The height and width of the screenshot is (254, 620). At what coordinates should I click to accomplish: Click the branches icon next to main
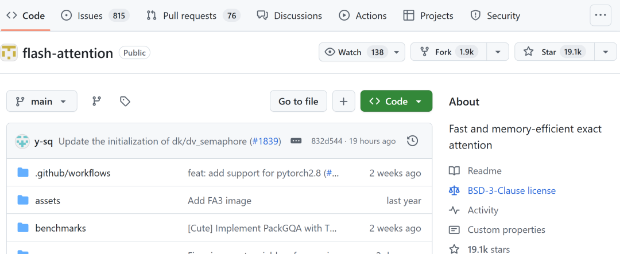pyautogui.click(x=96, y=101)
